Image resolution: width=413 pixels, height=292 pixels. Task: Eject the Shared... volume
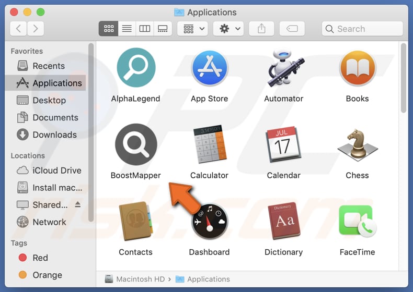tap(78, 204)
